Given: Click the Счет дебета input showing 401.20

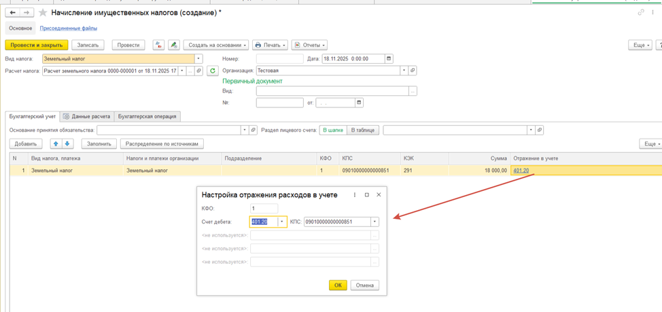Looking at the screenshot, I should tap(264, 222).
